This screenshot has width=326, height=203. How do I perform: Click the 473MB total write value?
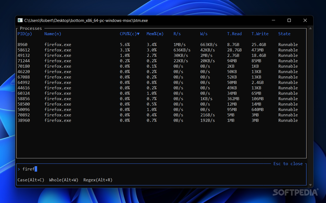pyautogui.click(x=257, y=50)
